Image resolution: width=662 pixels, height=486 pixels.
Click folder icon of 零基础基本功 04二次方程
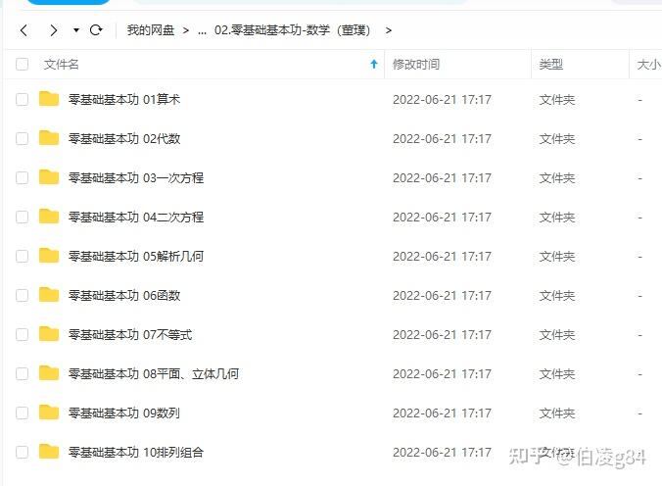click(x=49, y=217)
